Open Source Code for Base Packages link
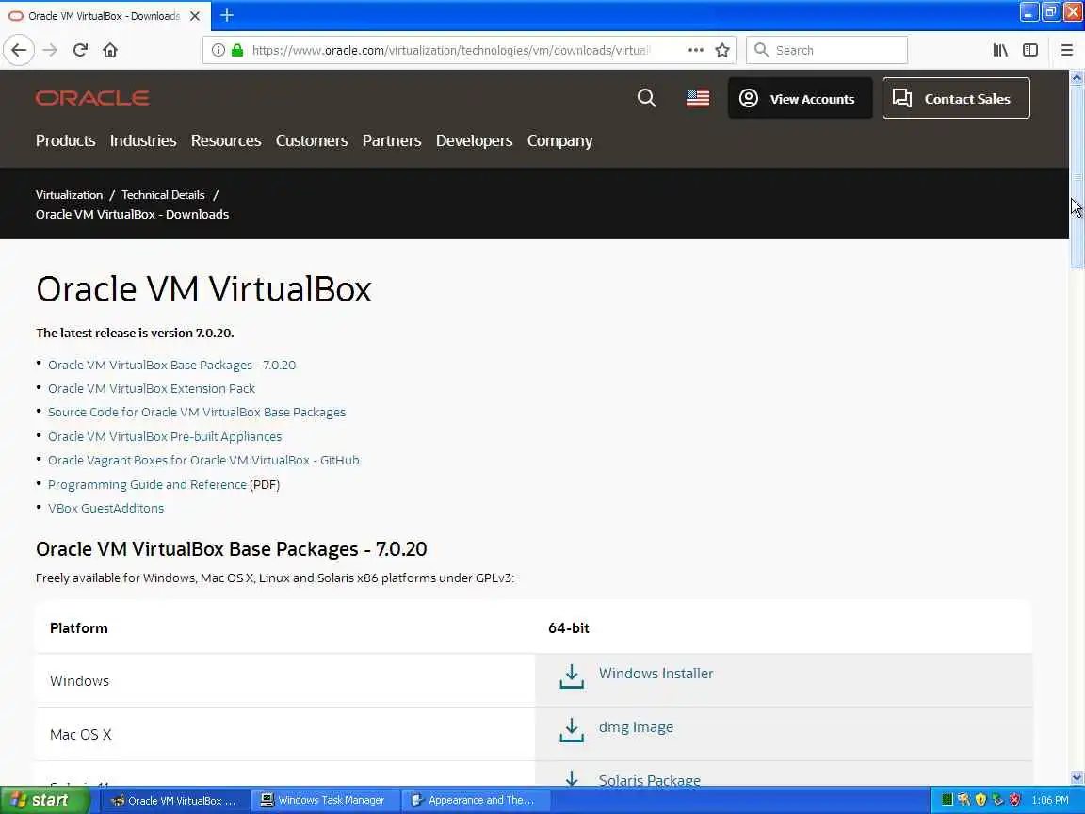Image resolution: width=1085 pixels, height=814 pixels. click(x=197, y=412)
